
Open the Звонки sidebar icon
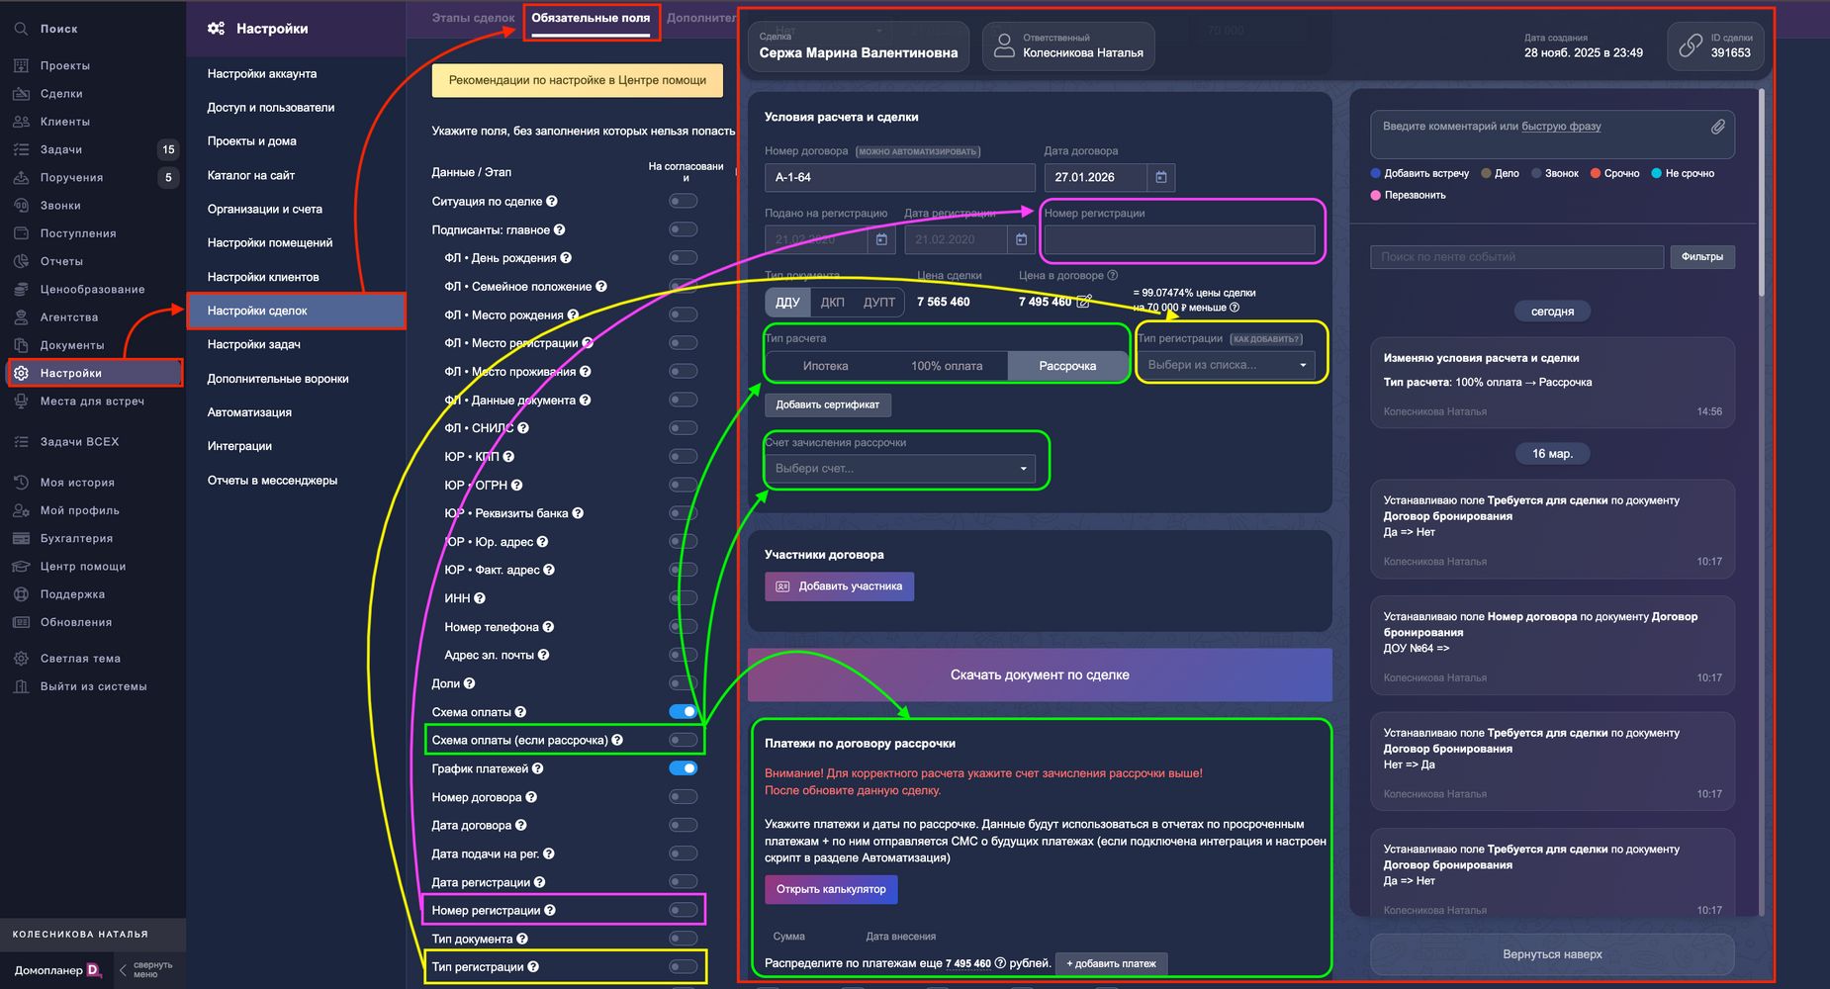pyautogui.click(x=21, y=206)
